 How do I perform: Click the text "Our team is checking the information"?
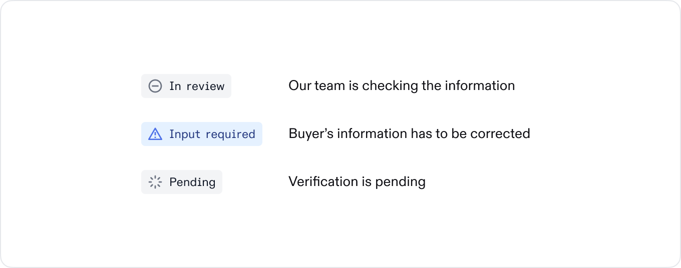402,85
